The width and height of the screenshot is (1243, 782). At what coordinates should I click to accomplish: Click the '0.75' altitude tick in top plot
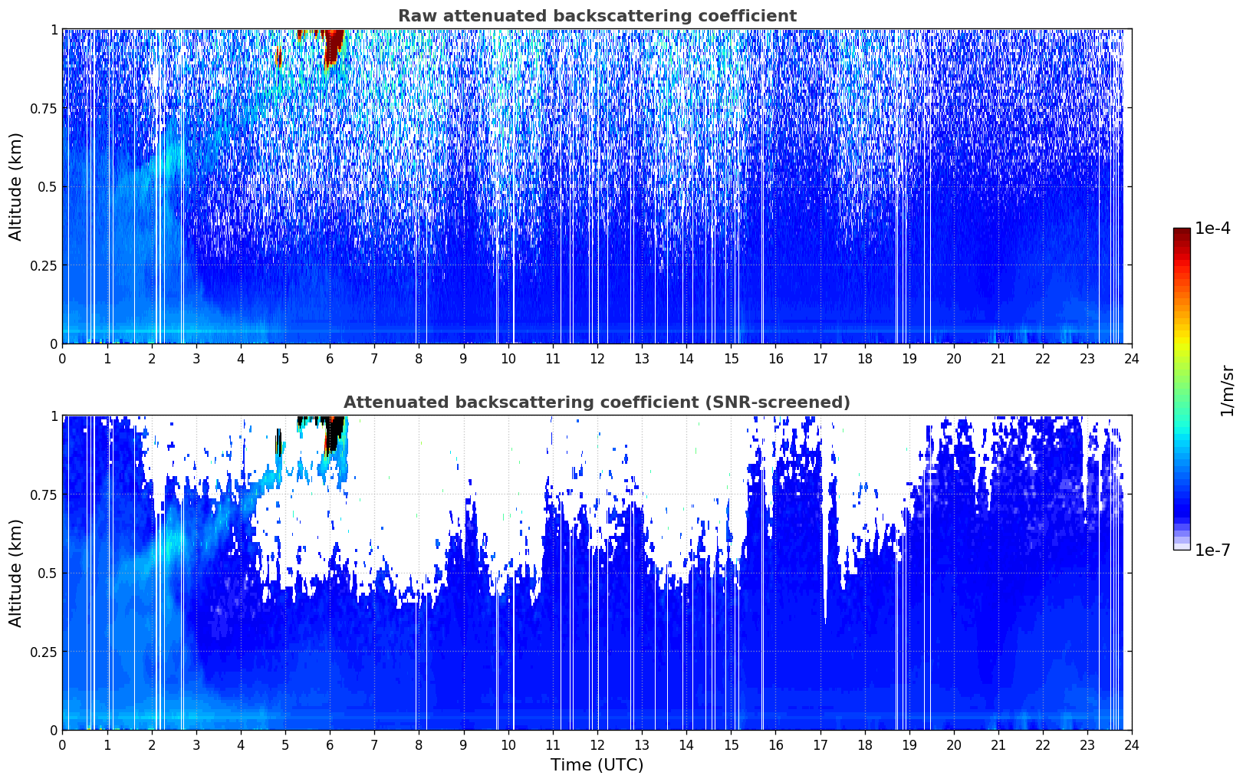point(44,108)
